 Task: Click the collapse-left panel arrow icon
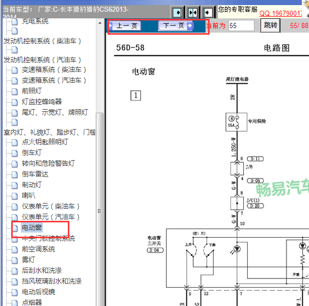(208, 13)
